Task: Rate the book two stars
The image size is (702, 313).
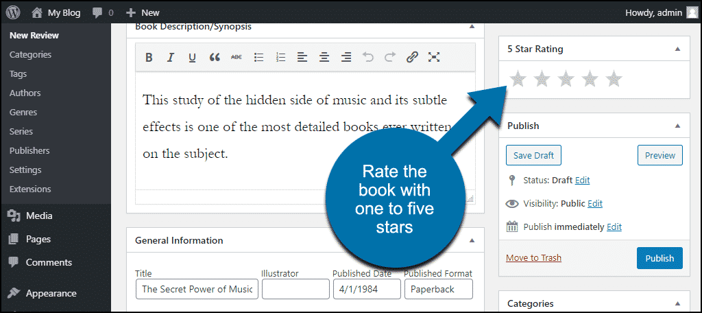Action: (x=542, y=80)
